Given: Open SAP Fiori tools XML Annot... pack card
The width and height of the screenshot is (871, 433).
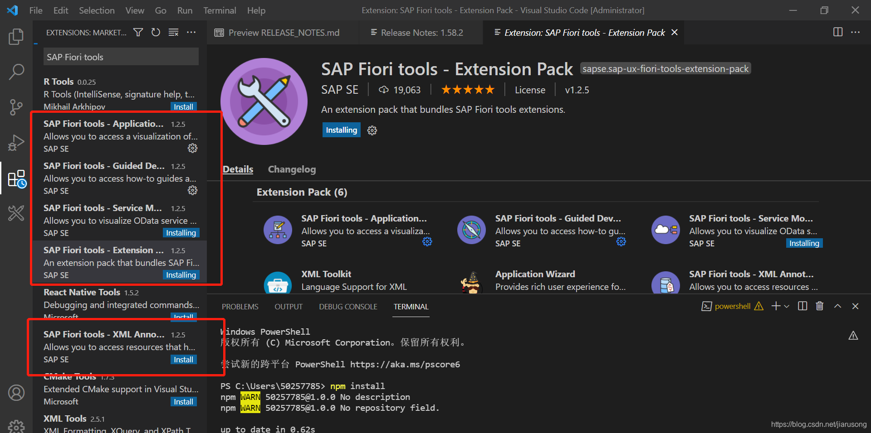Looking at the screenshot, I should coord(737,281).
